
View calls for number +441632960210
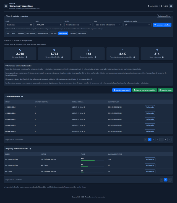click(150, 107)
